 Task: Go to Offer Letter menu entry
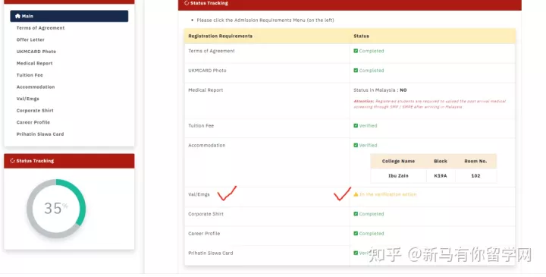coord(30,39)
